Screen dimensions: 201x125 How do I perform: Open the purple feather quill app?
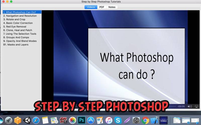127,120
